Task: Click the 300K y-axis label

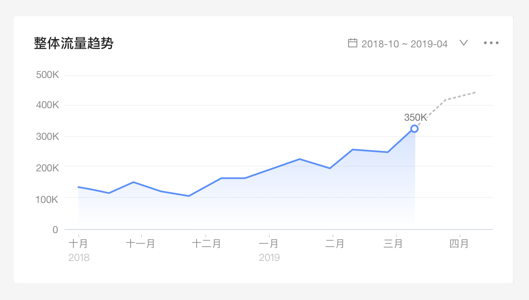Action: pyautogui.click(x=47, y=137)
